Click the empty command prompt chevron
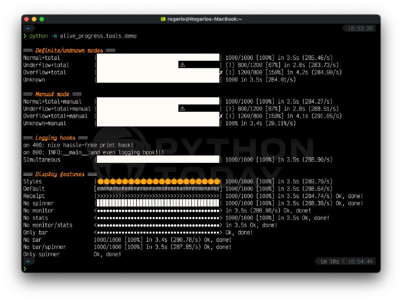 pos(25,269)
